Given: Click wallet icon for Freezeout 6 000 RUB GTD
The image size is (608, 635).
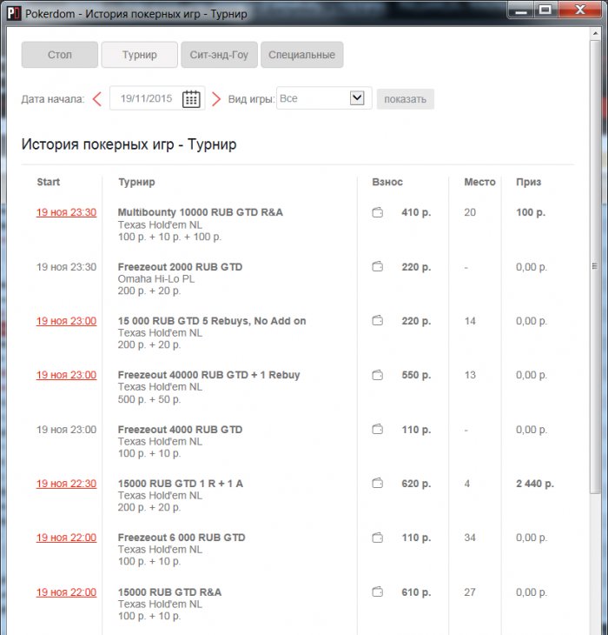Looking at the screenshot, I should (378, 538).
